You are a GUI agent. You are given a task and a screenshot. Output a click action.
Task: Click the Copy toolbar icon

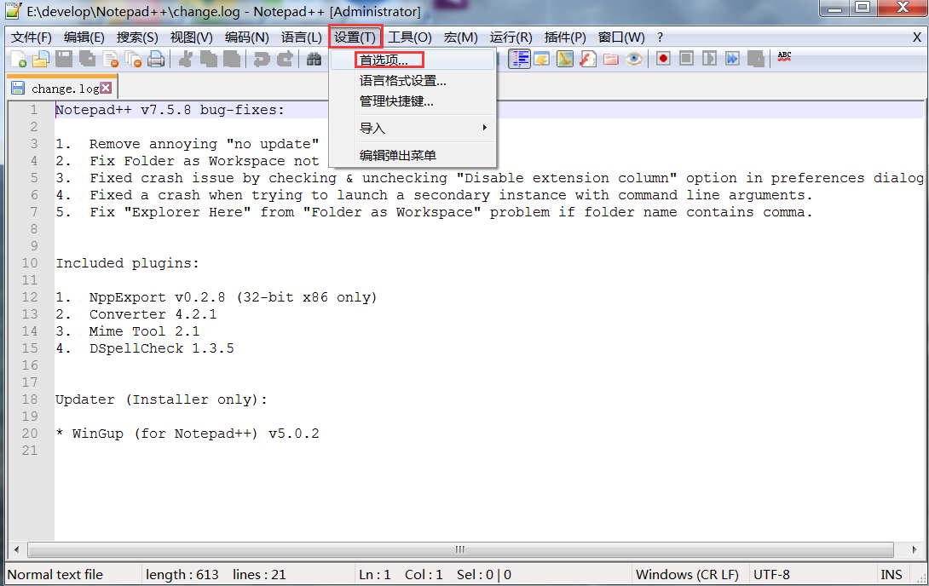click(x=209, y=59)
